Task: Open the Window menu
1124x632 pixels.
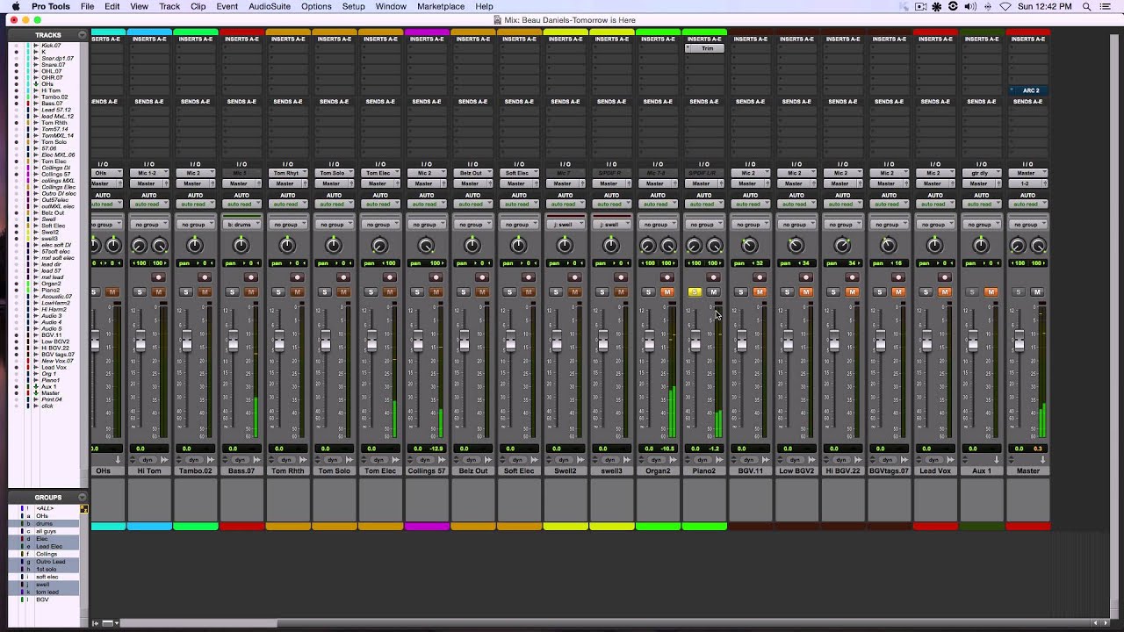Action: click(391, 6)
